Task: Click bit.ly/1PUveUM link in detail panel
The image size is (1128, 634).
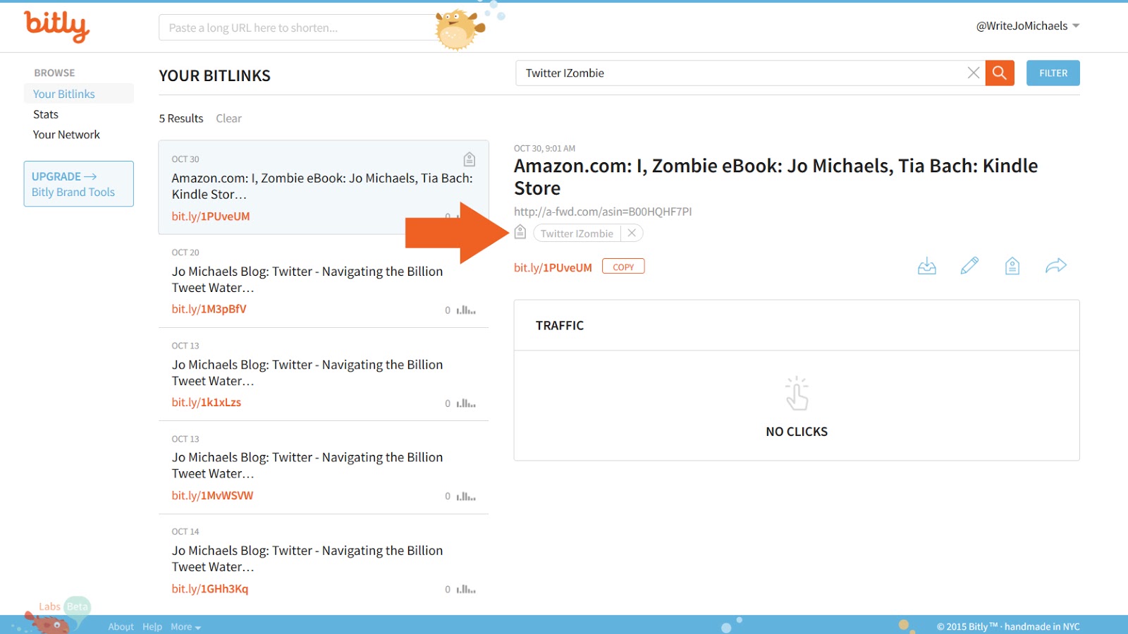Action: pos(553,267)
